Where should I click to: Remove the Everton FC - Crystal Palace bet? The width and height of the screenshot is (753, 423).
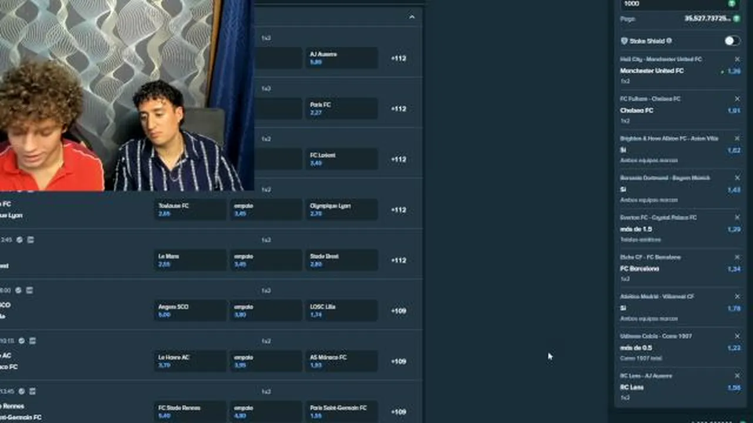pos(737,217)
